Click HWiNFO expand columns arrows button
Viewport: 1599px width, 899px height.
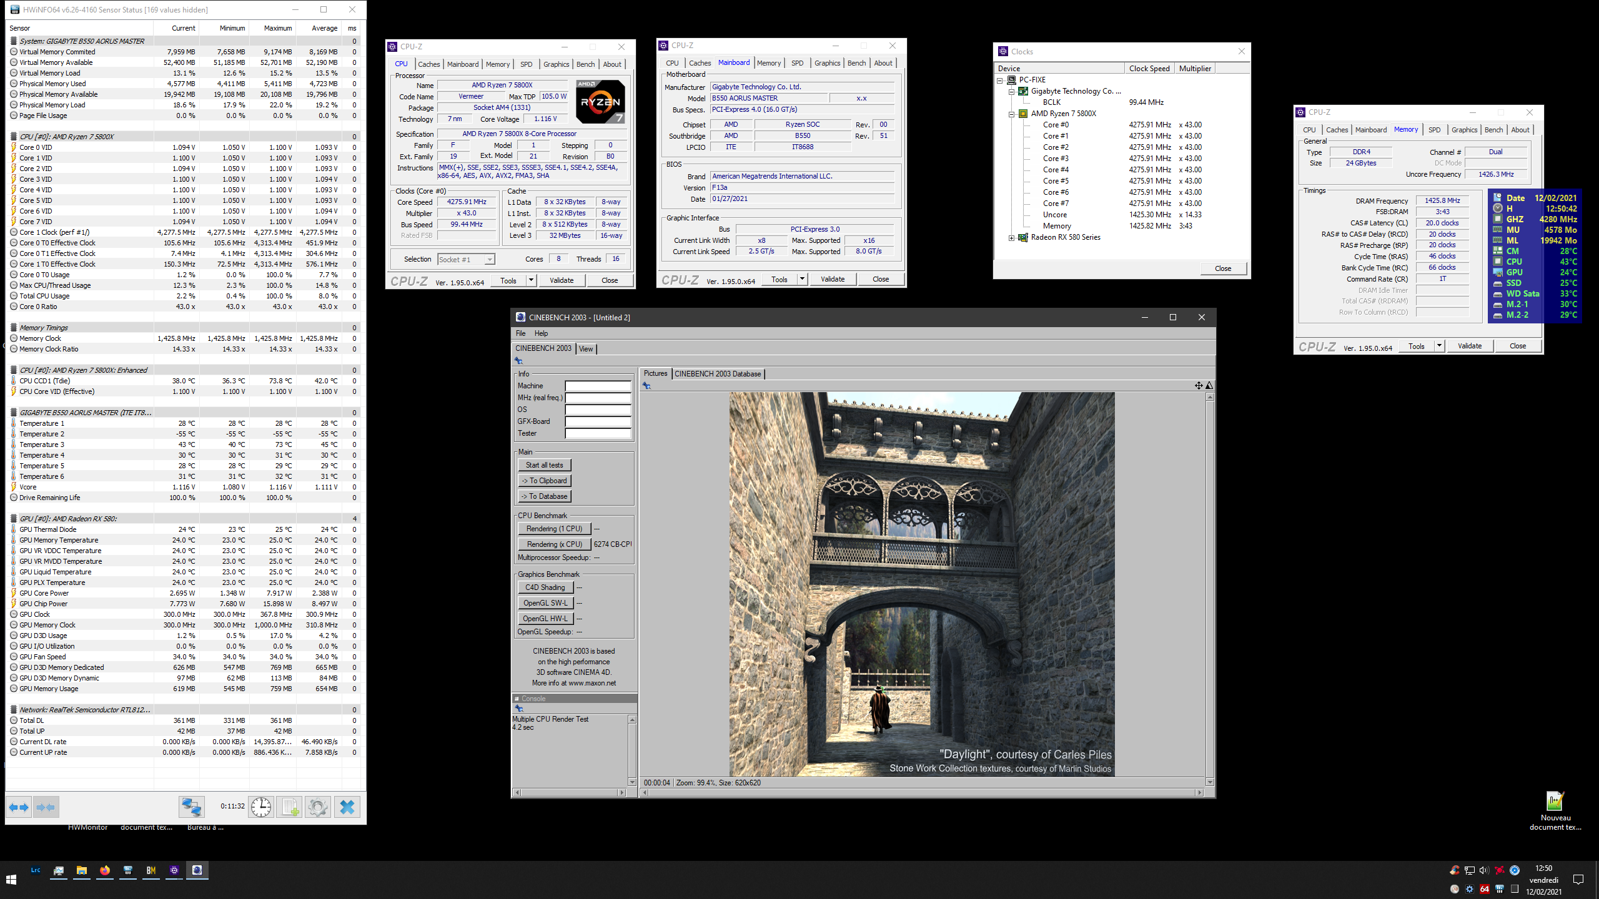point(19,807)
